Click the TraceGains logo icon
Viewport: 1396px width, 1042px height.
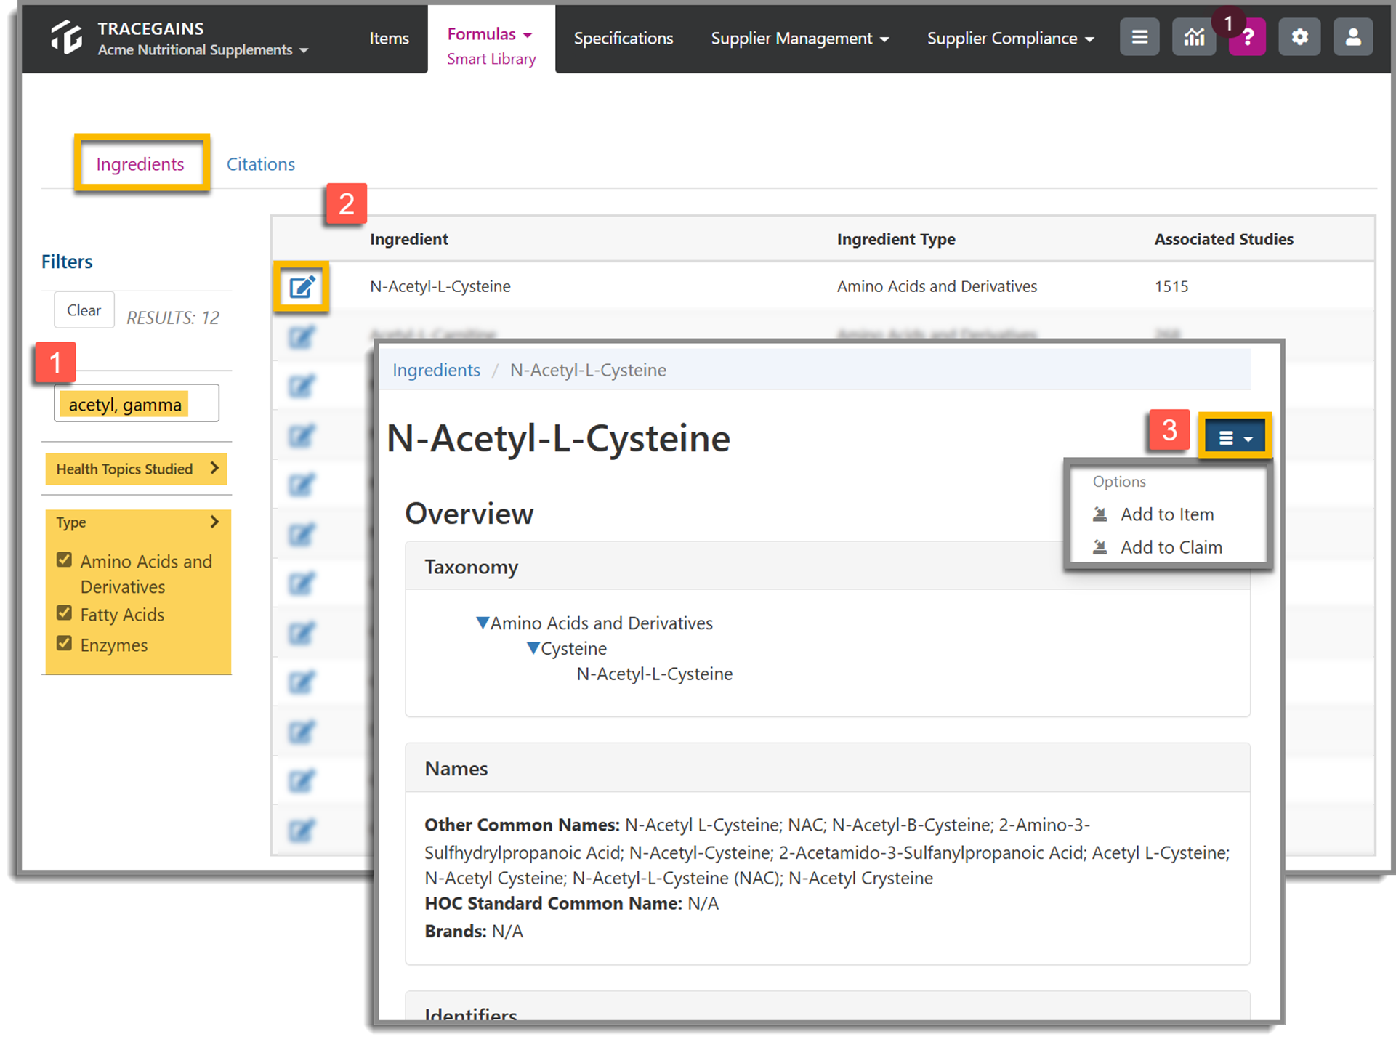coord(66,37)
